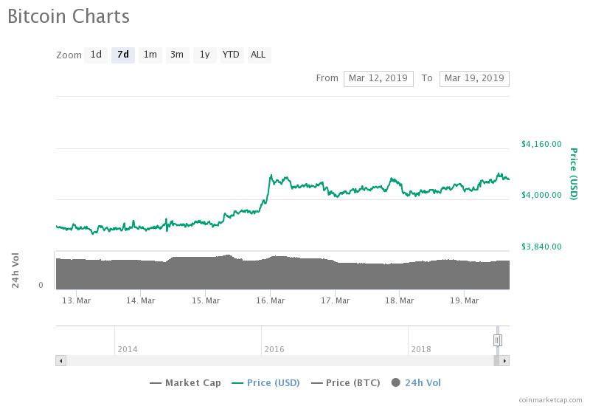The height and width of the screenshot is (406, 590).
Task: Click the $4,160.00 price label
Action: pos(541,144)
